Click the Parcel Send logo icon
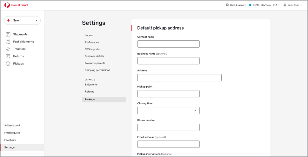This screenshot has height=157, width=308. (x=7, y=5)
